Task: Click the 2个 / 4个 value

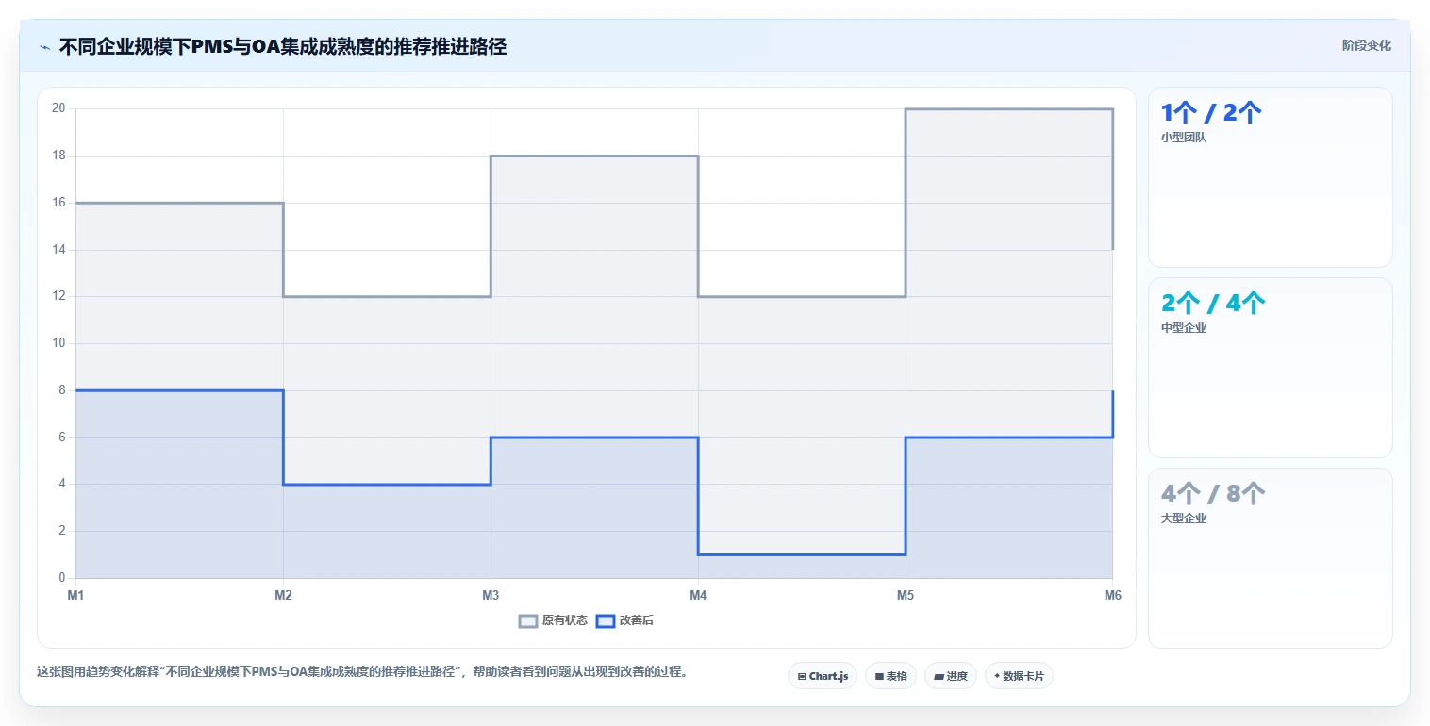Action: pyautogui.click(x=1213, y=304)
